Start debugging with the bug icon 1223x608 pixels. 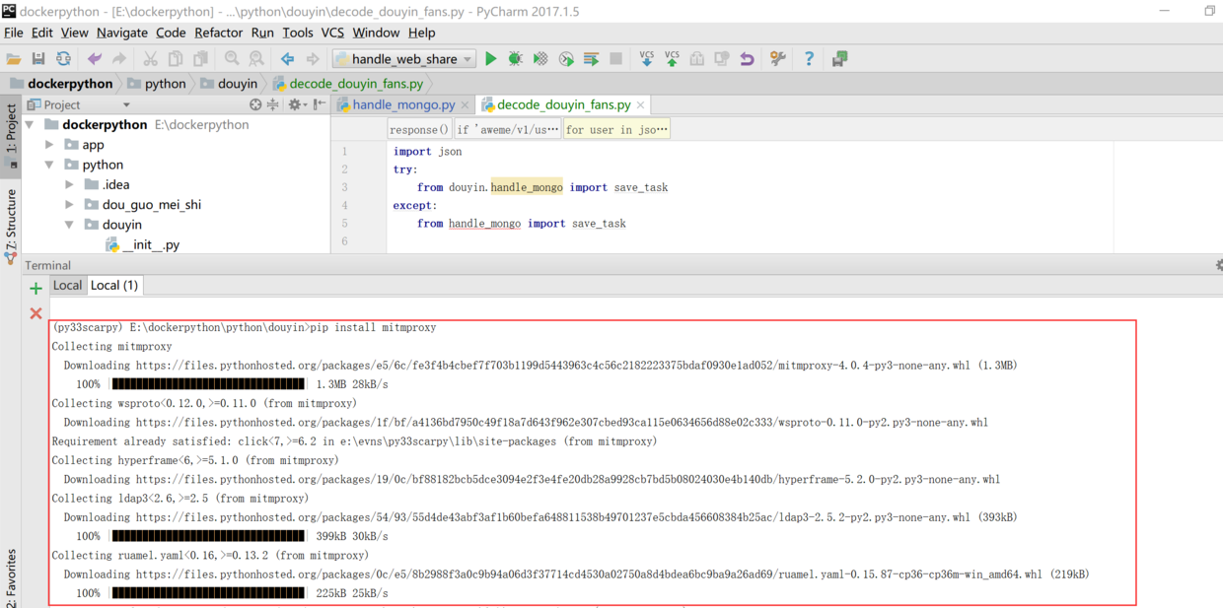(x=515, y=59)
